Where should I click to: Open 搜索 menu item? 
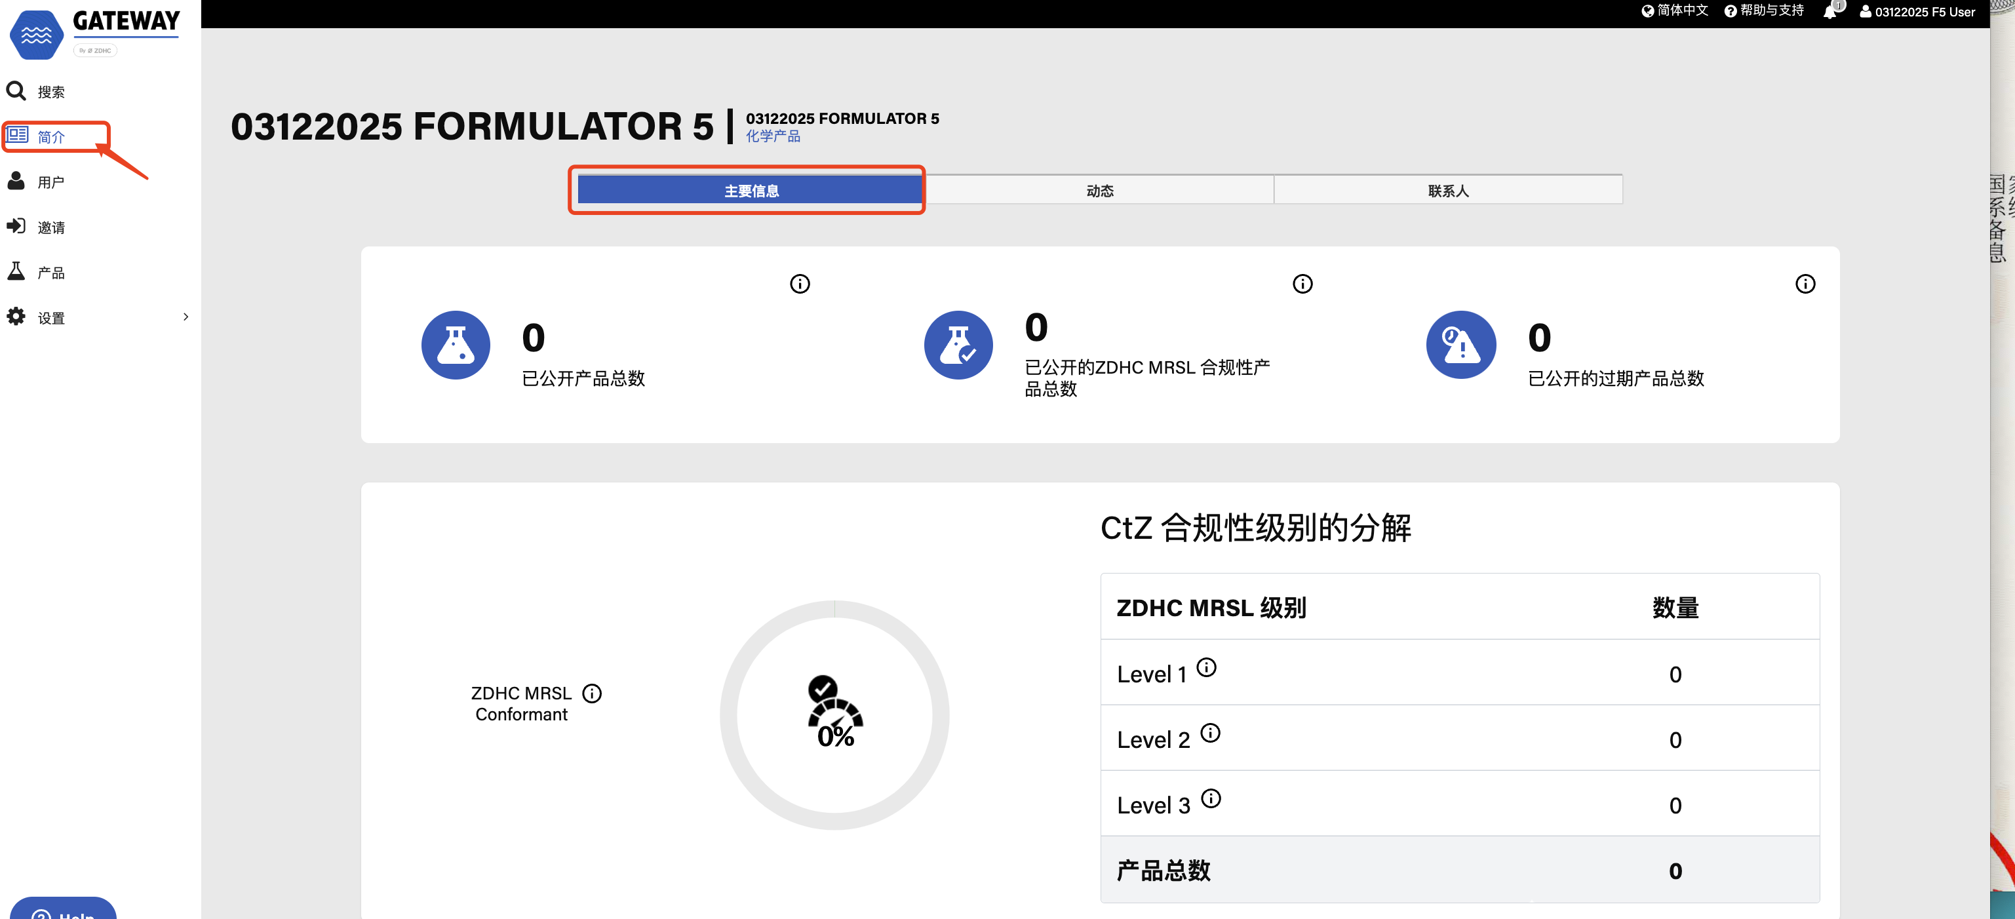click(x=52, y=92)
